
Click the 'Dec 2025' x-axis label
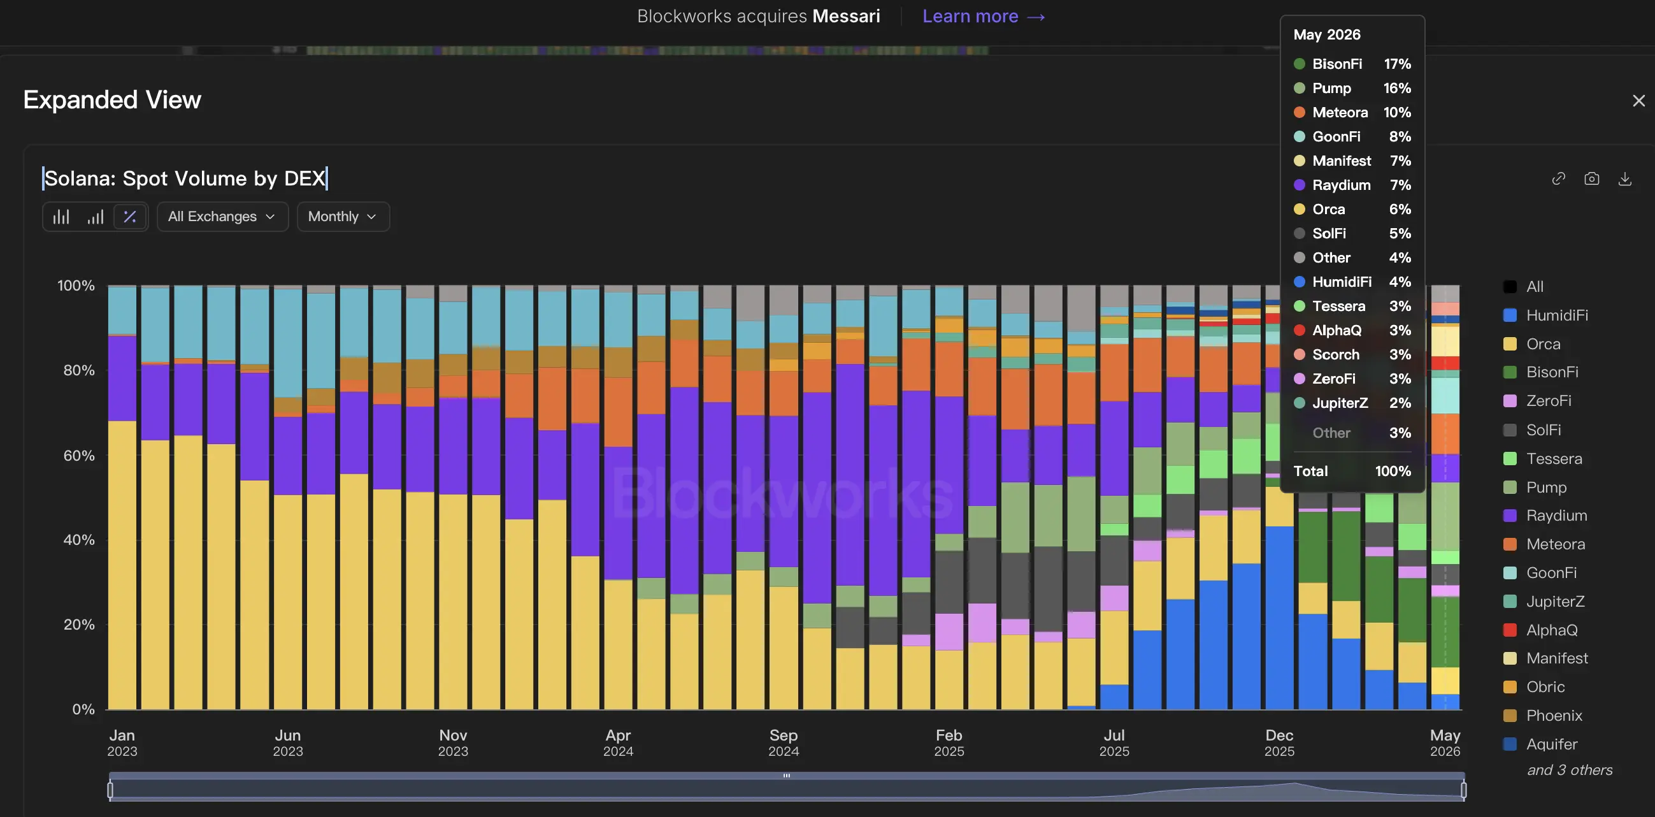point(1280,742)
